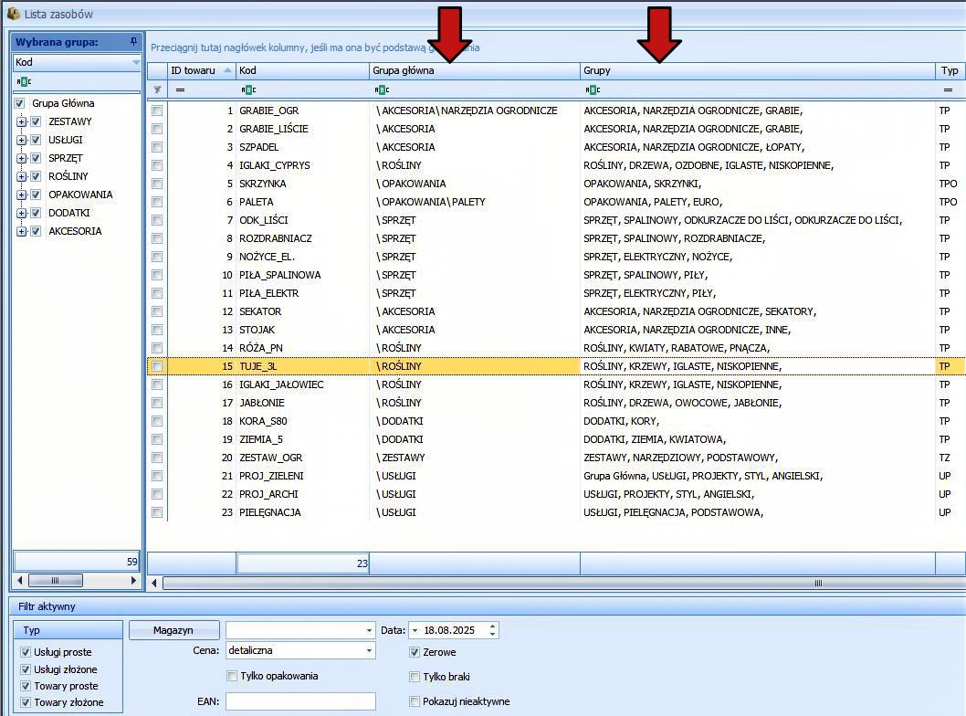Uncheck the ROŚLINY group checkbox
The image size is (966, 716).
click(x=36, y=176)
